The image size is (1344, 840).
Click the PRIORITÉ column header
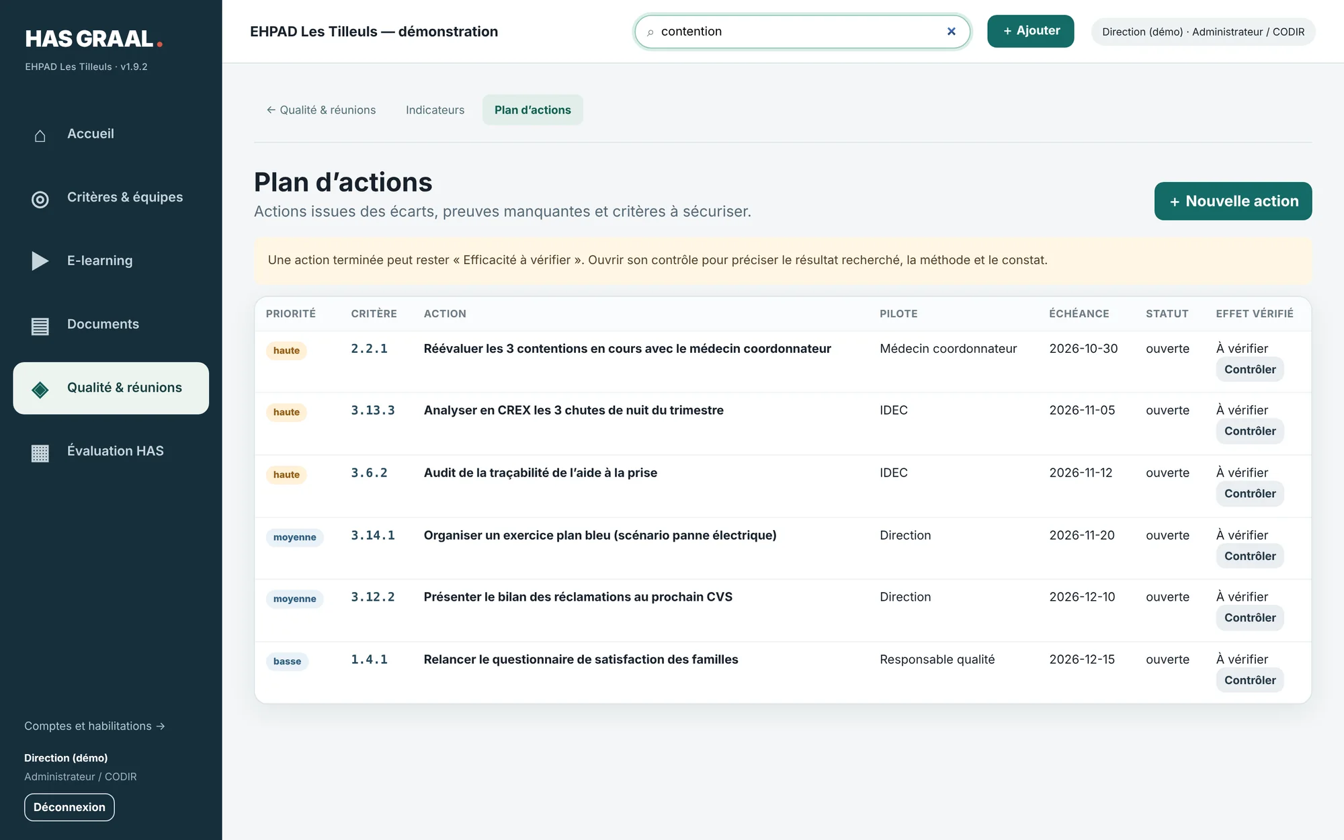pyautogui.click(x=290, y=314)
